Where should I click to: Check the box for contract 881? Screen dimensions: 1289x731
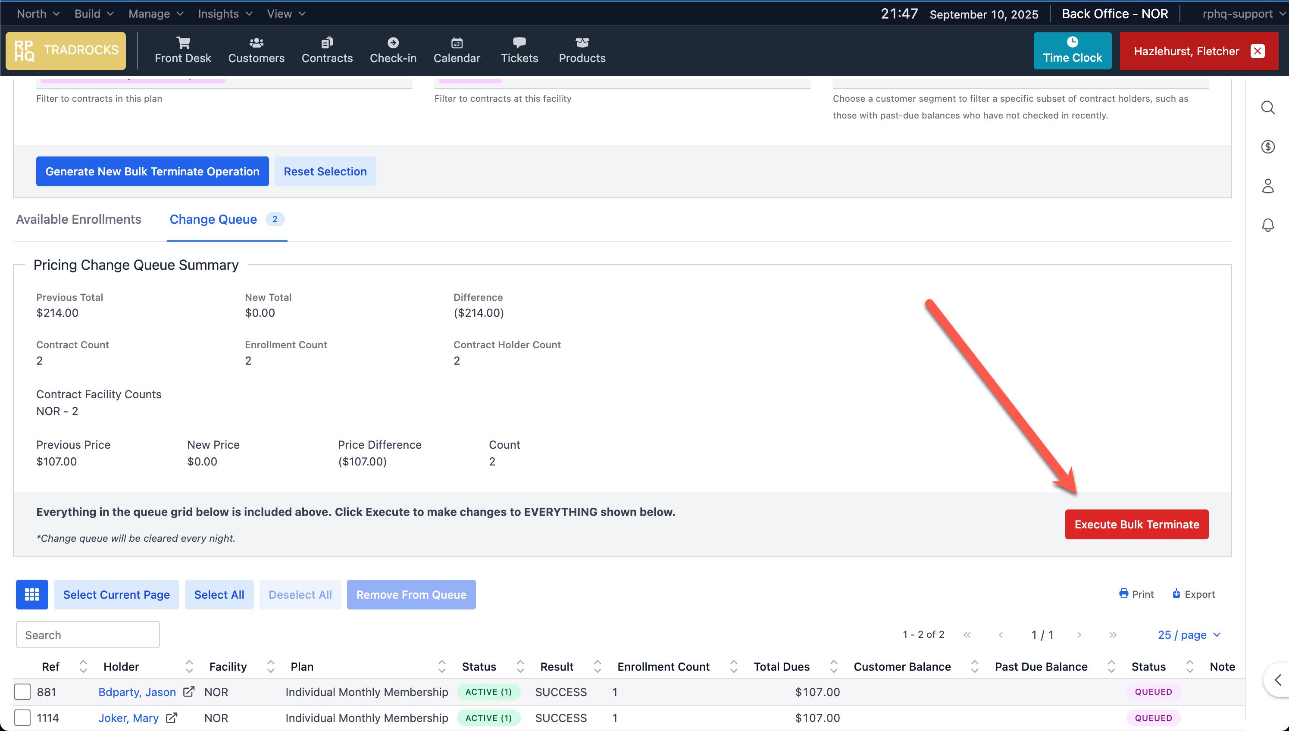(22, 692)
